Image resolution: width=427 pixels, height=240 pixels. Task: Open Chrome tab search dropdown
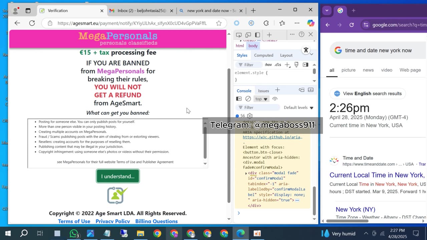[x=327, y=10]
